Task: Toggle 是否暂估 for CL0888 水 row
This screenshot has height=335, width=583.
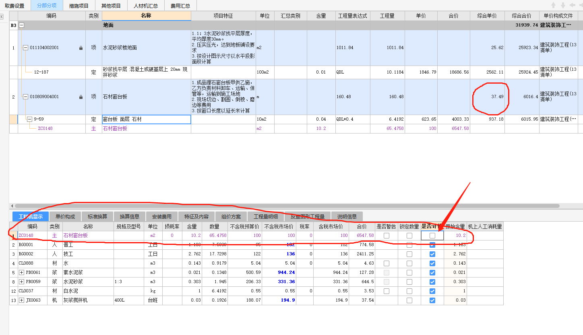Action: [x=387, y=263]
